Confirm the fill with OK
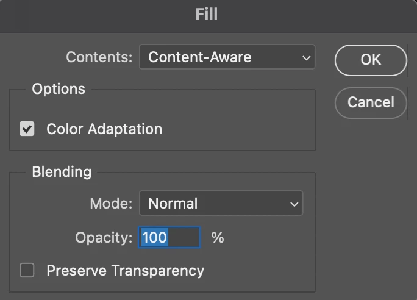 tap(371, 60)
